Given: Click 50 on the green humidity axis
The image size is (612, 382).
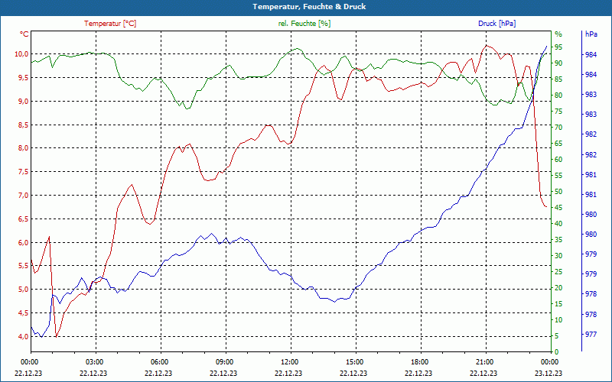Looking at the screenshot, I should (x=558, y=192).
